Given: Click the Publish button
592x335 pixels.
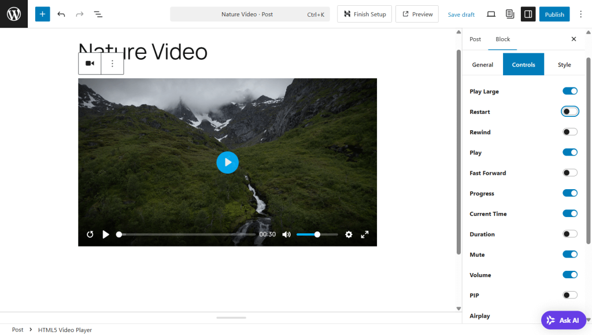Looking at the screenshot, I should pyautogui.click(x=554, y=14).
